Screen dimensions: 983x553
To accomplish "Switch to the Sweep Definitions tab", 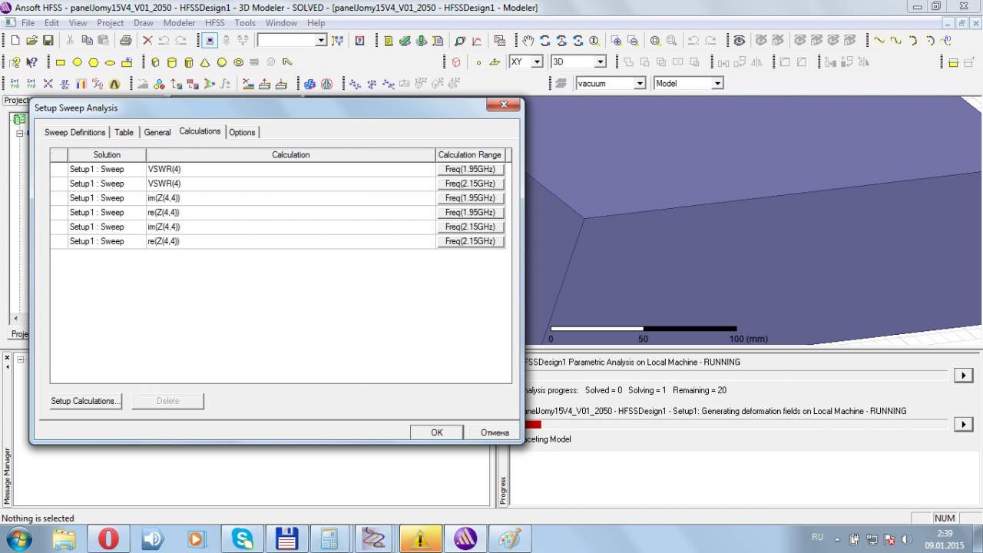I will pos(74,132).
